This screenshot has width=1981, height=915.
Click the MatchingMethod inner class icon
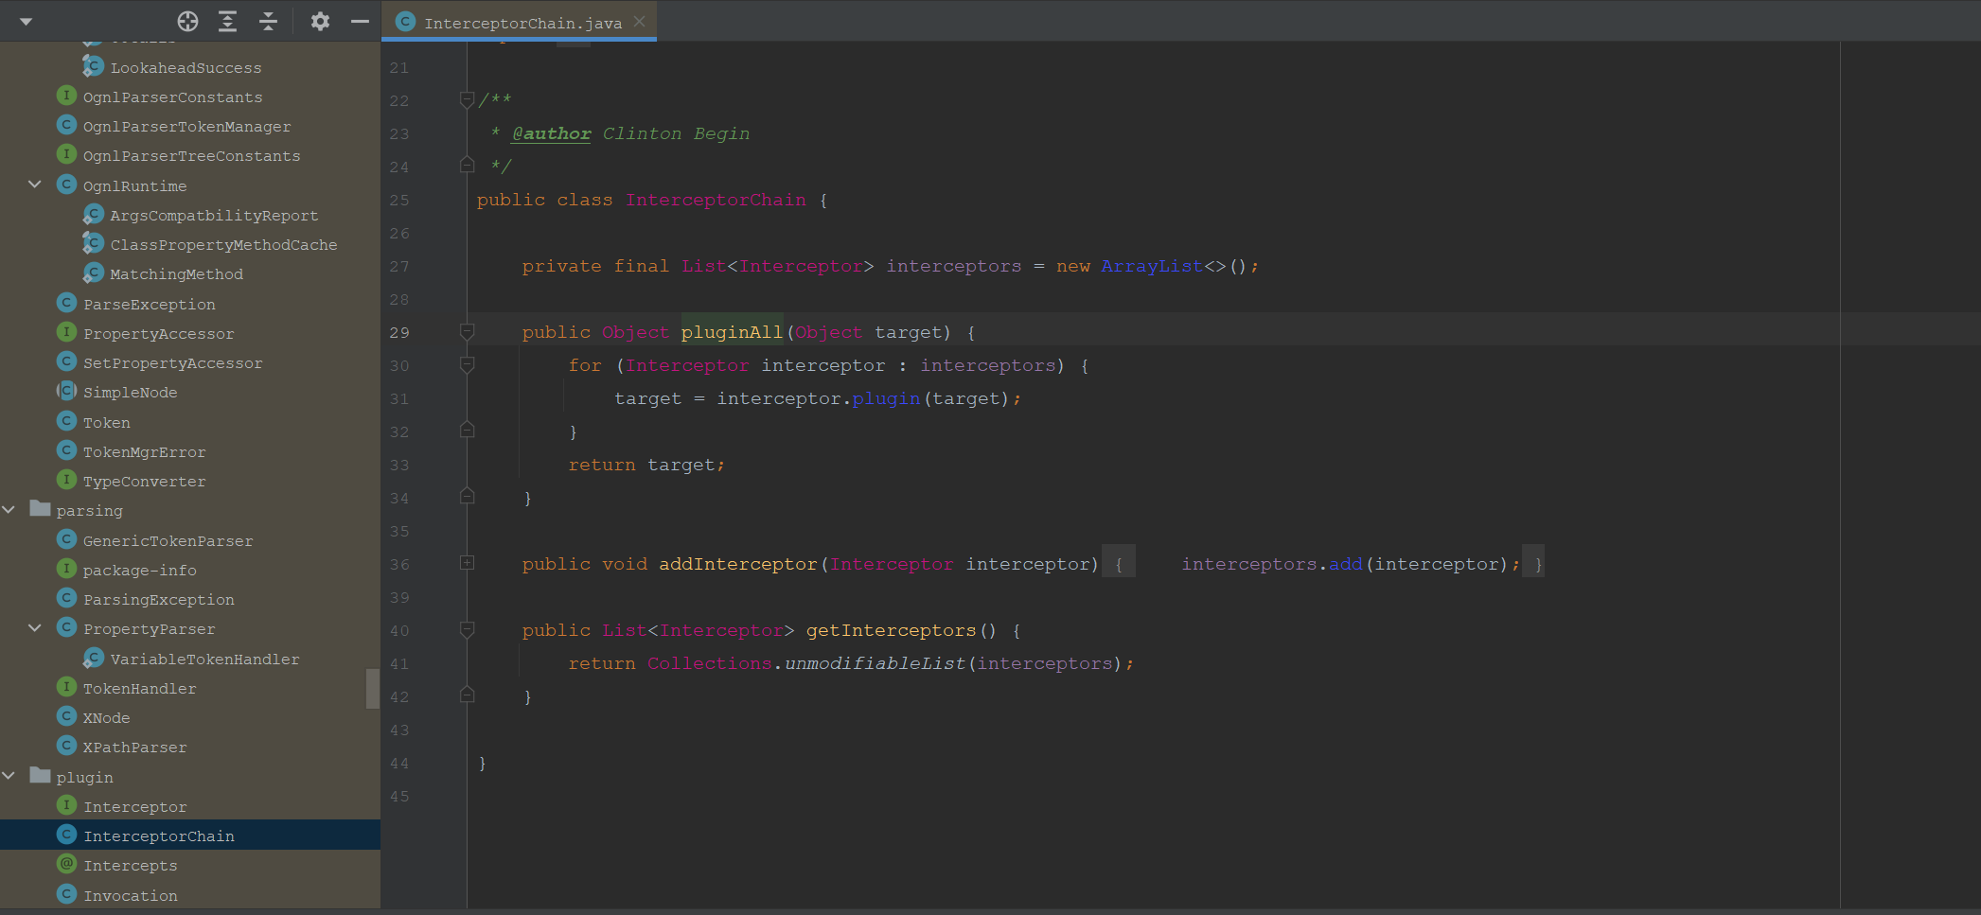pyautogui.click(x=93, y=273)
